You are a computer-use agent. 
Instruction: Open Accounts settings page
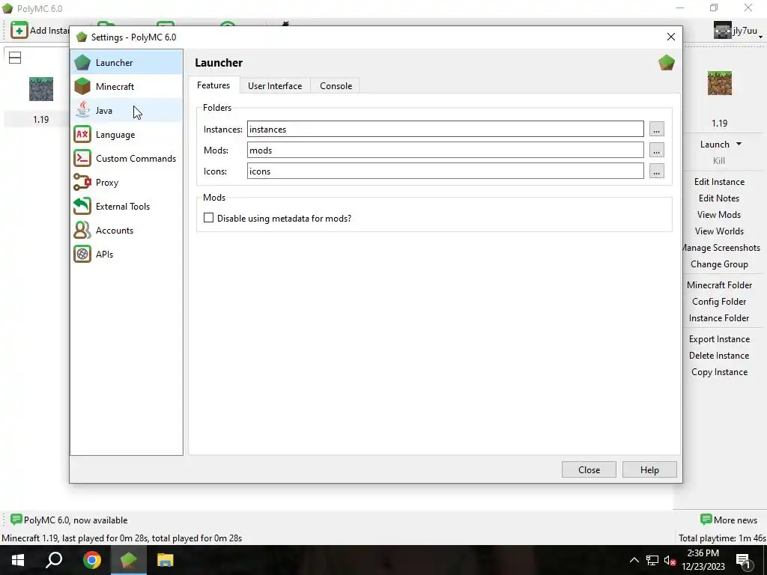(126, 231)
